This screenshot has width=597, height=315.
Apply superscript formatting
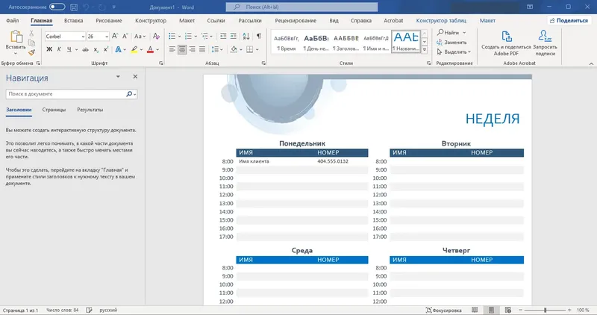point(106,49)
